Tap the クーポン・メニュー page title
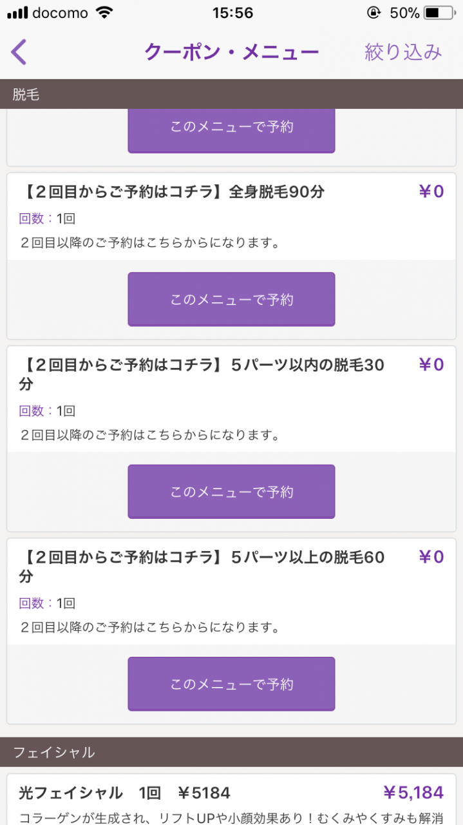This screenshot has width=463, height=825. pyautogui.click(x=231, y=52)
